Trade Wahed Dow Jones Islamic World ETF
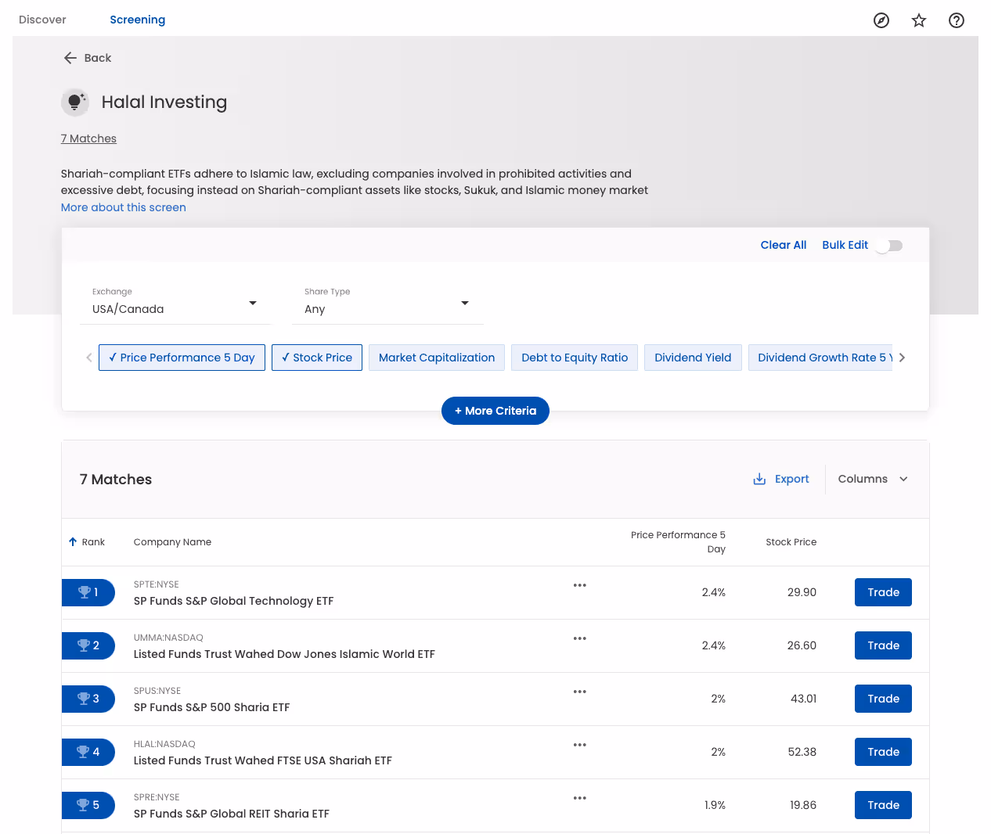This screenshot has width=991, height=834. pyautogui.click(x=883, y=645)
